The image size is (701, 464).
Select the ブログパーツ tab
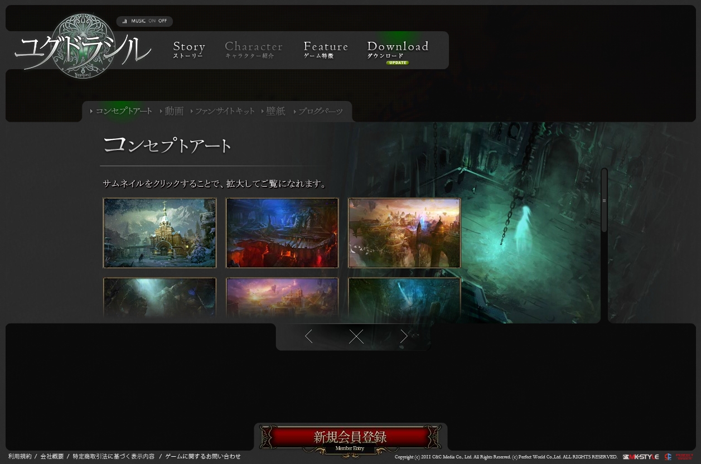click(318, 111)
